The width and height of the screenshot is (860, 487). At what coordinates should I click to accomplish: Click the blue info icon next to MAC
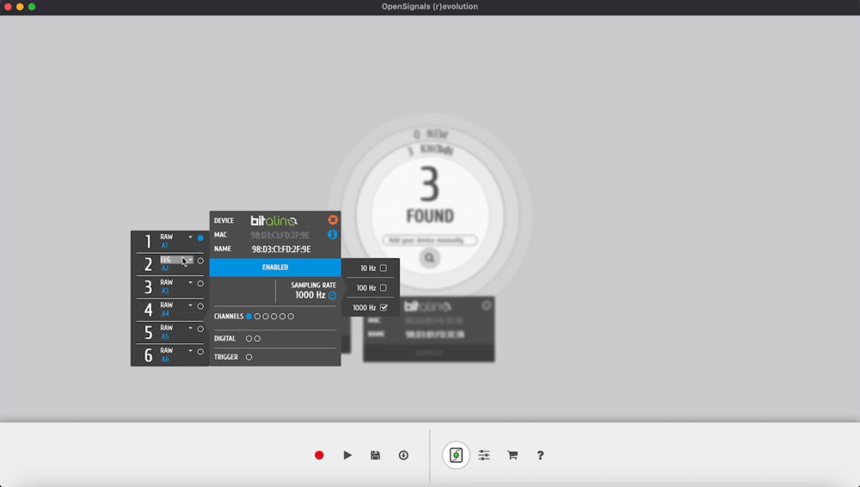point(332,234)
